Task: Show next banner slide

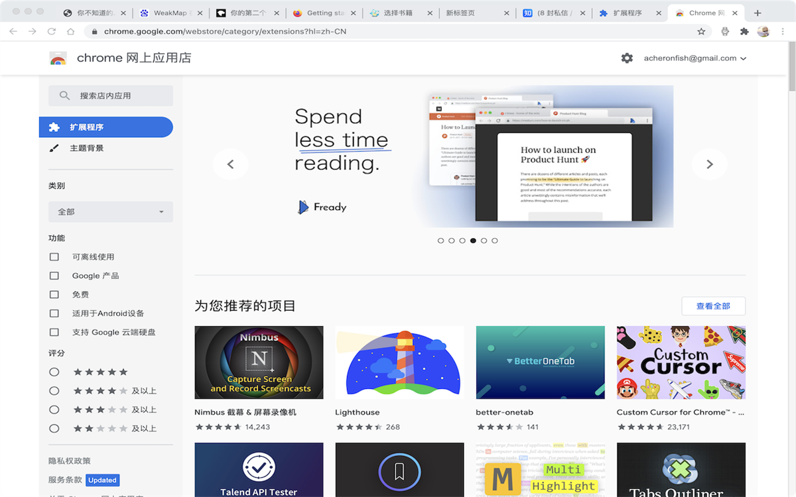Action: click(709, 164)
